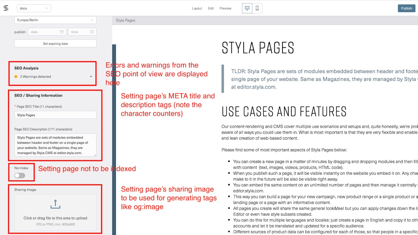Click the calendar icon in publish date field

62,32
